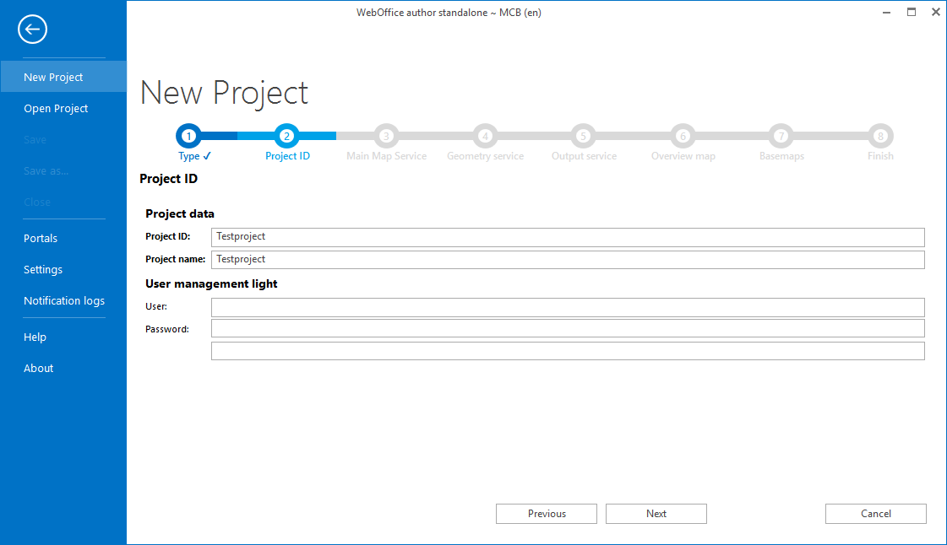Open the Geometry service step
The image size is (947, 545).
coord(485,136)
